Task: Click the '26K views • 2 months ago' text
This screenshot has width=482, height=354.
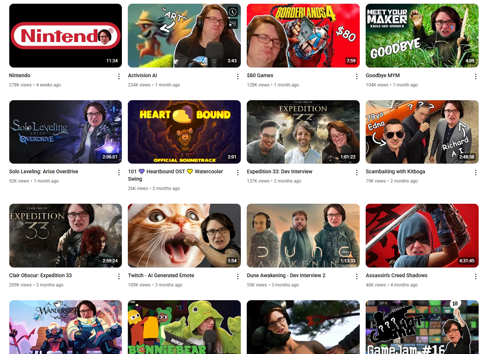Action: [154, 189]
